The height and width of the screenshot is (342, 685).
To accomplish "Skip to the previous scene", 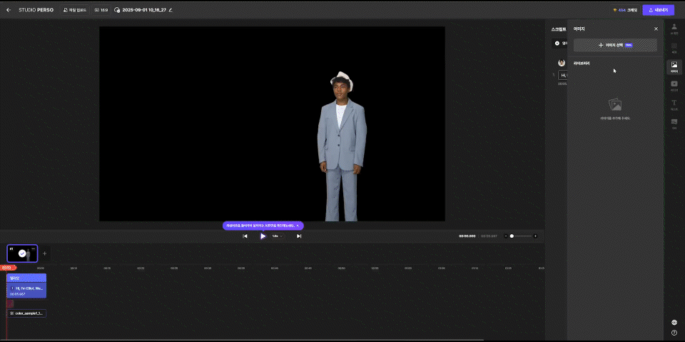I will (245, 236).
